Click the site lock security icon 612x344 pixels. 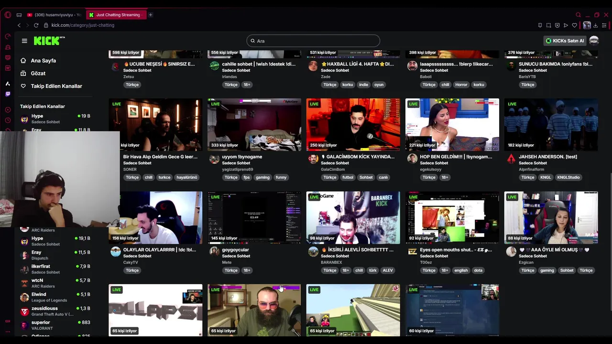click(46, 25)
